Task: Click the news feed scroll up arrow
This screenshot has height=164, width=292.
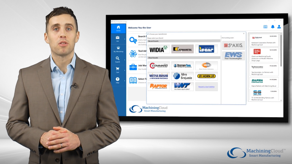Action: (281, 34)
